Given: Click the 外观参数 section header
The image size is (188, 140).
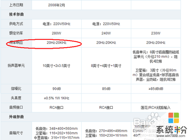Looking at the screenshot, I should (x=17, y=117).
